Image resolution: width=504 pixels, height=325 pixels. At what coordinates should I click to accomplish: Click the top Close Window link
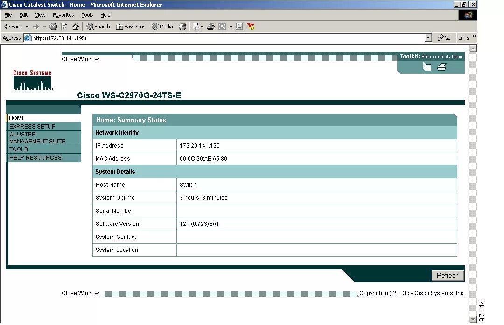[80, 59]
